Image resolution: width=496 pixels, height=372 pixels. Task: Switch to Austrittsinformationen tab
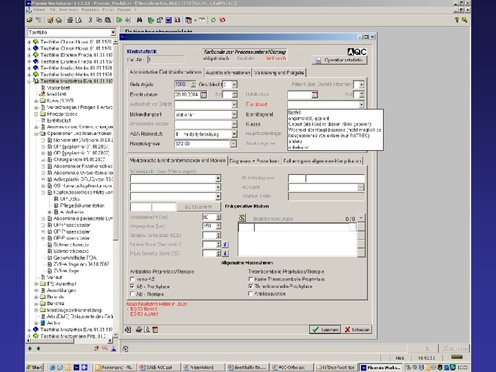tap(227, 72)
